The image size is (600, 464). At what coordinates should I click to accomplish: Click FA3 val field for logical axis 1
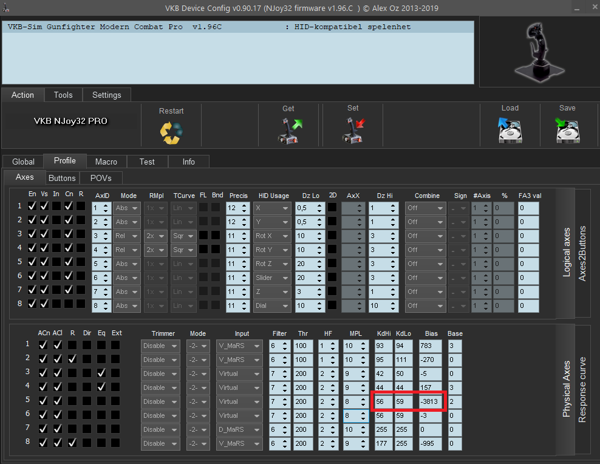click(528, 208)
